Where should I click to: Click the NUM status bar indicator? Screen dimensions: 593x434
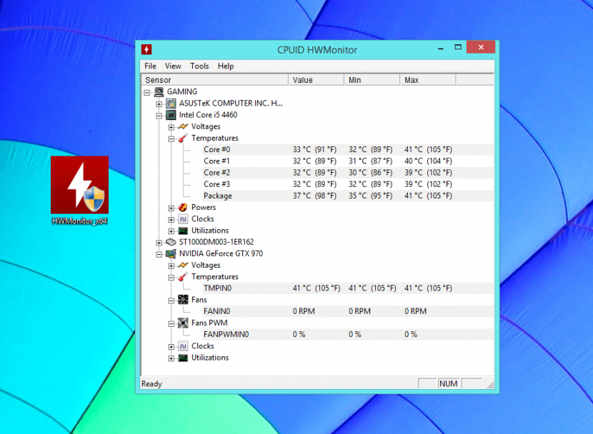click(449, 384)
